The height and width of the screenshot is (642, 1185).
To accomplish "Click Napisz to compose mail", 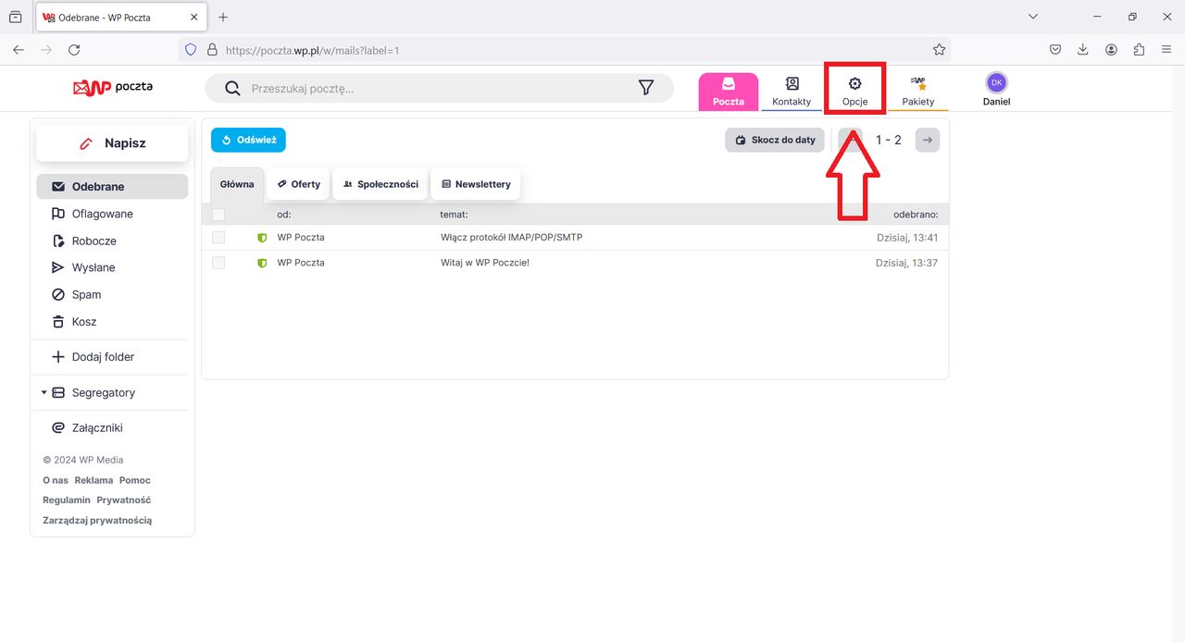I will [x=112, y=143].
